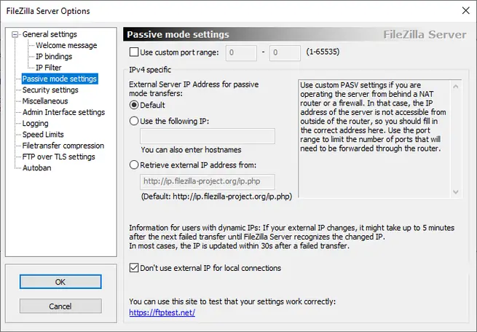Open the IP Filter page
The height and width of the screenshot is (332, 477).
coord(49,68)
